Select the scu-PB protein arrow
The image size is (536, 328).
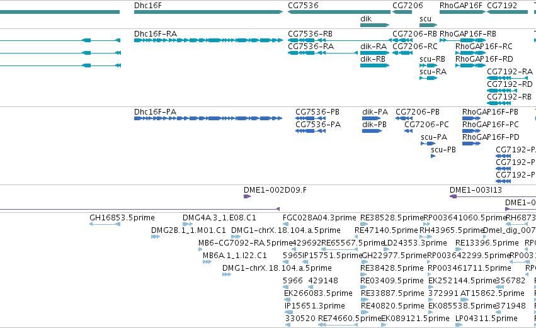click(x=433, y=157)
